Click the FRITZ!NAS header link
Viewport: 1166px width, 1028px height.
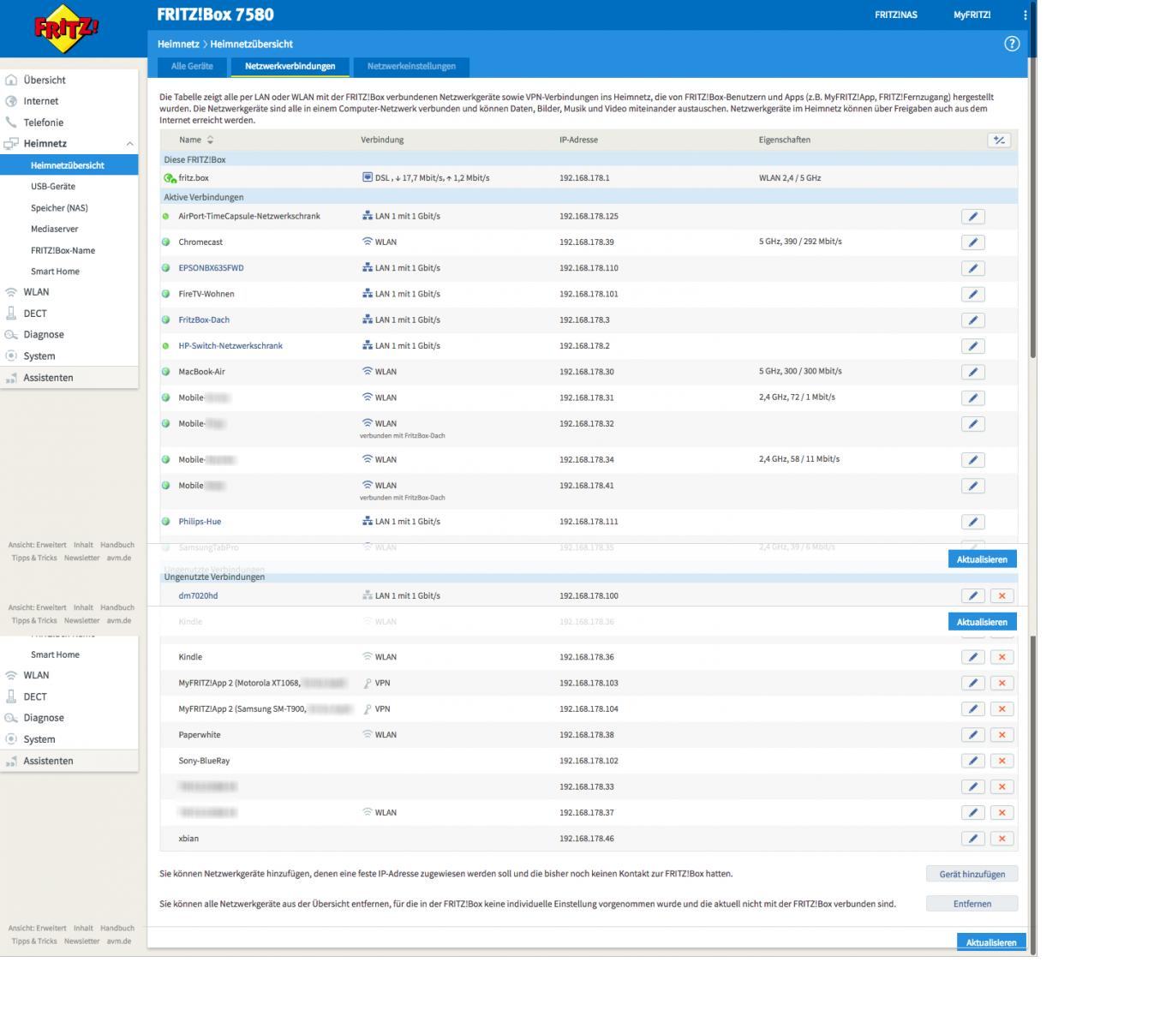pos(896,15)
